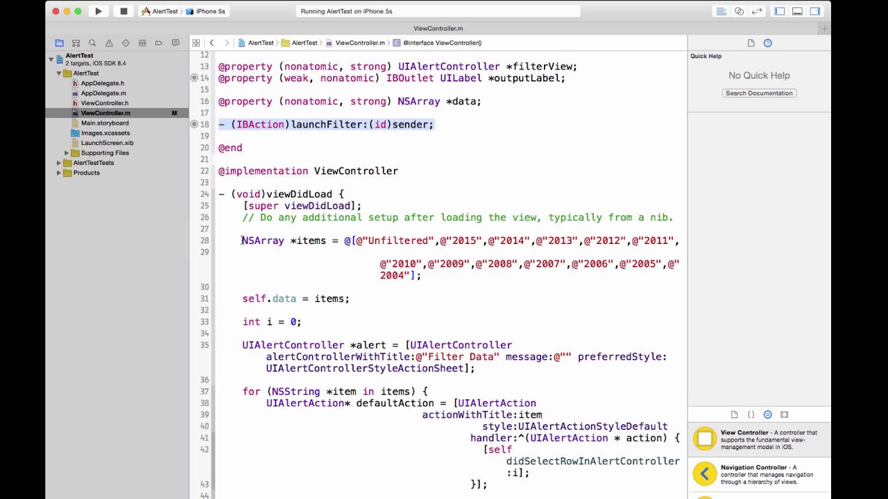Click the @end keyword on line 20
Screen dimensions: 888x499
click(x=230, y=148)
